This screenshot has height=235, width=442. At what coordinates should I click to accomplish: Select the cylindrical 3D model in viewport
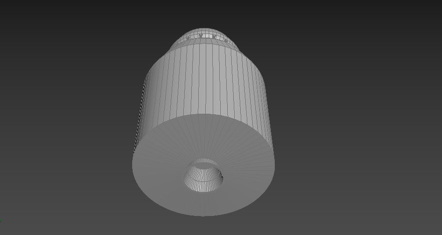click(203, 122)
